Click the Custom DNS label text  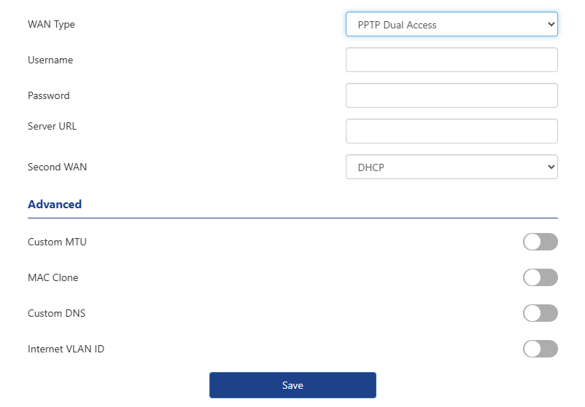[x=56, y=313]
